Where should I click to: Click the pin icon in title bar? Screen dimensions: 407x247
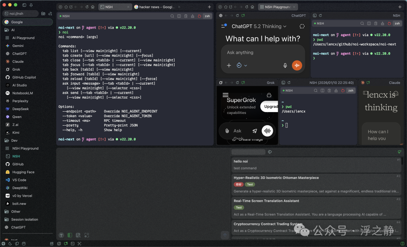pos(31,5)
